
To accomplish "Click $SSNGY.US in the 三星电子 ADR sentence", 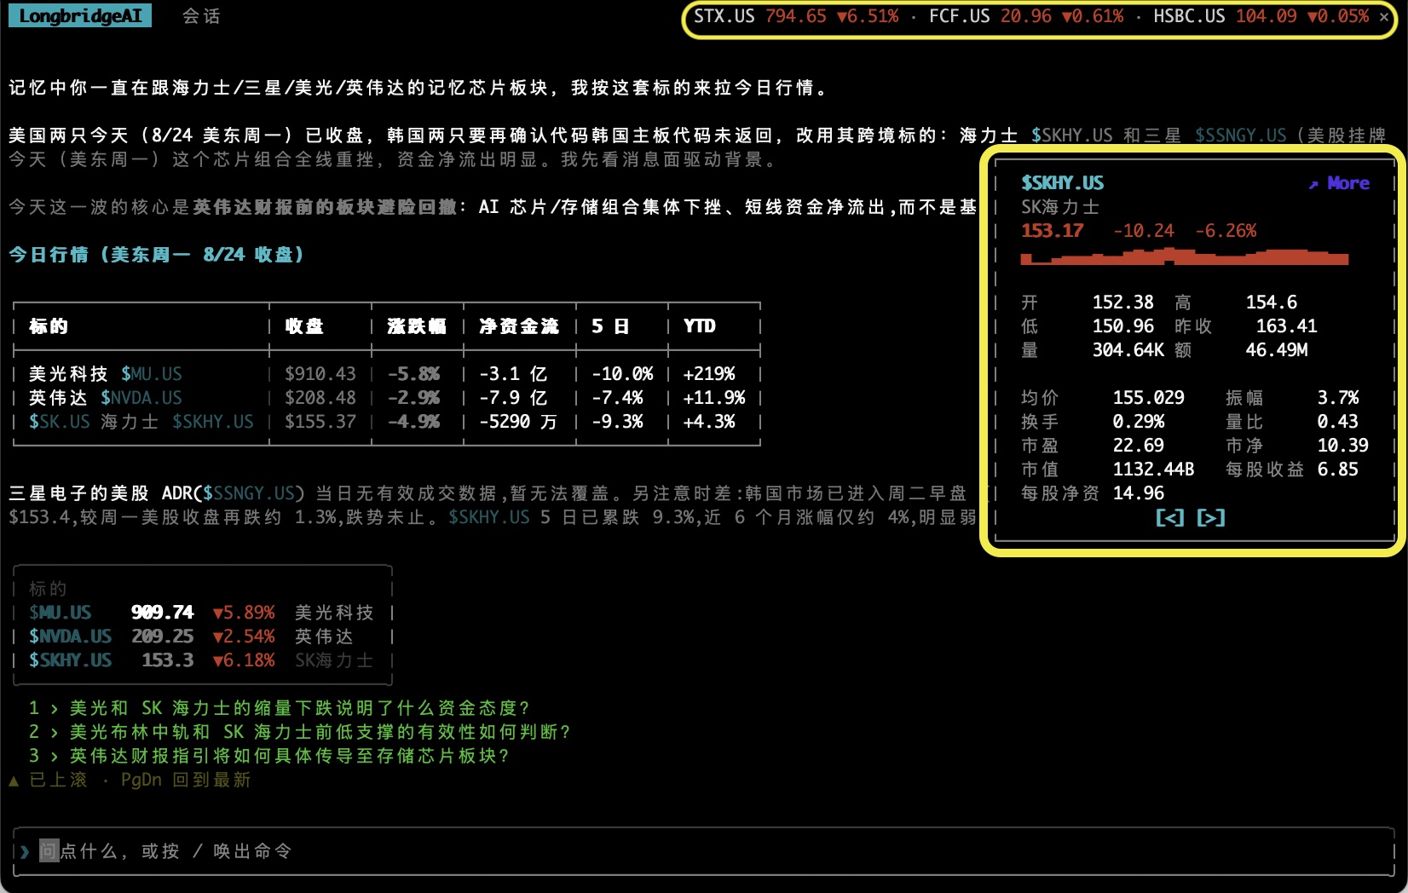I will tap(249, 493).
